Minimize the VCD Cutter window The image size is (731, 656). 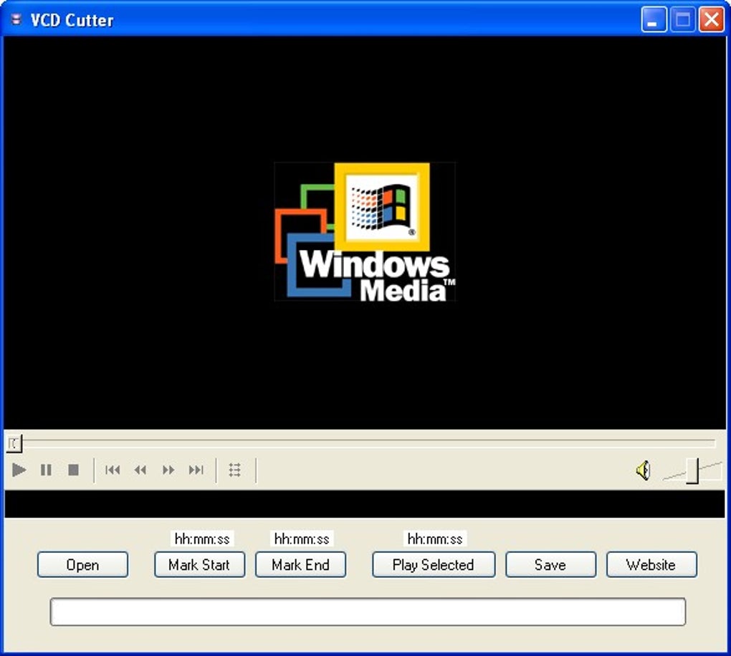pyautogui.click(x=654, y=19)
